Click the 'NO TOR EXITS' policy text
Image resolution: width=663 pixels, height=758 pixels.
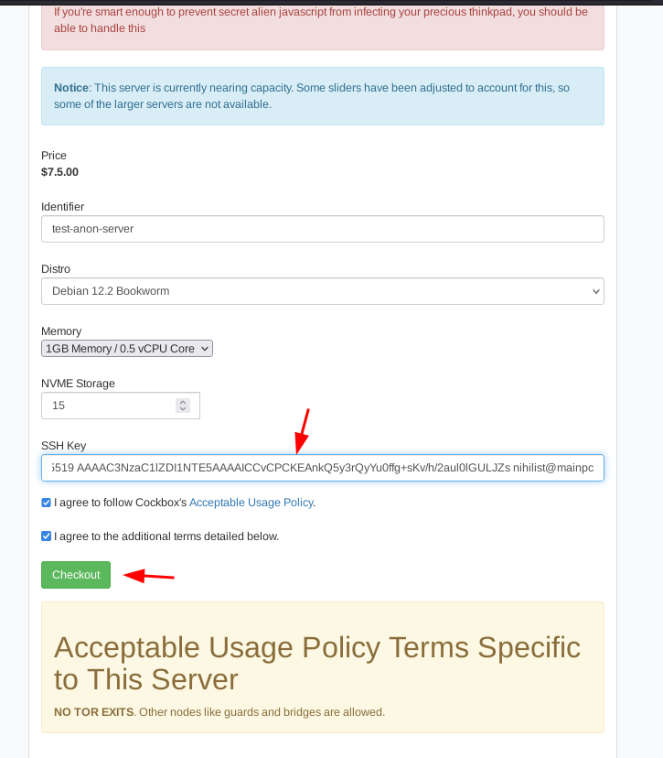(x=92, y=712)
